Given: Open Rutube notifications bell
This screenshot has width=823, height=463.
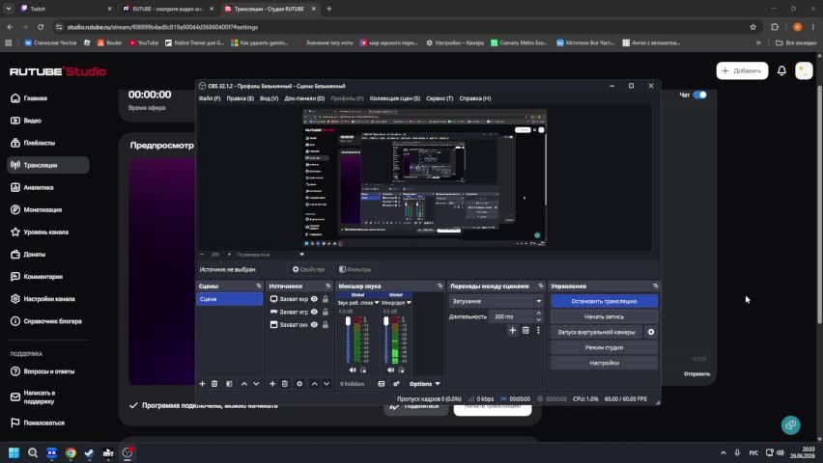Looking at the screenshot, I should click(x=781, y=70).
